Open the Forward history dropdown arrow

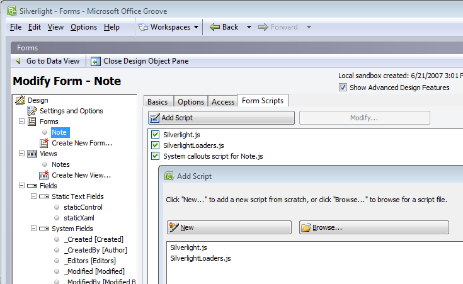tap(309, 27)
